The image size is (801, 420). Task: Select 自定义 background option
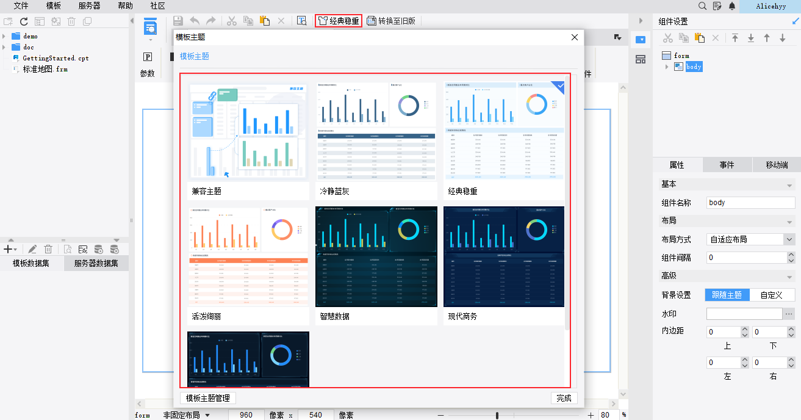772,295
